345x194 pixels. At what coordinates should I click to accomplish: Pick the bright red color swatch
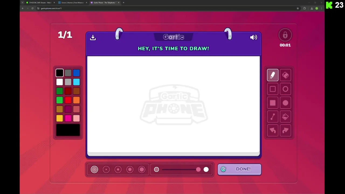[68, 100]
